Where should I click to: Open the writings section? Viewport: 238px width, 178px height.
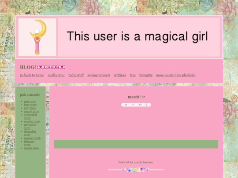[x=120, y=75]
